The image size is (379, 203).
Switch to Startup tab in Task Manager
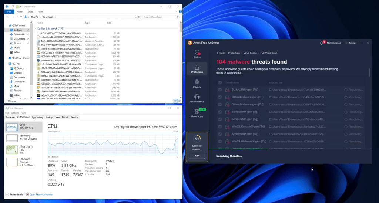(x=49, y=117)
